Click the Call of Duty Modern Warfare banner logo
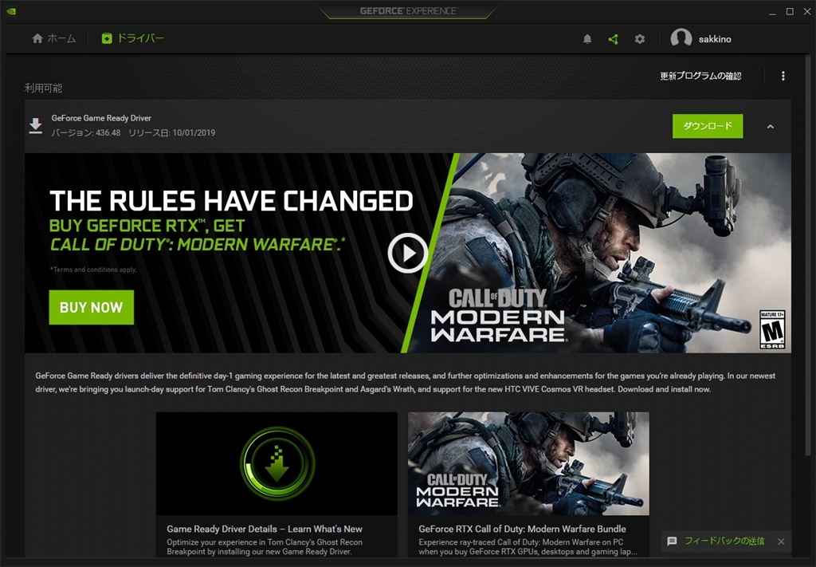 (x=498, y=315)
